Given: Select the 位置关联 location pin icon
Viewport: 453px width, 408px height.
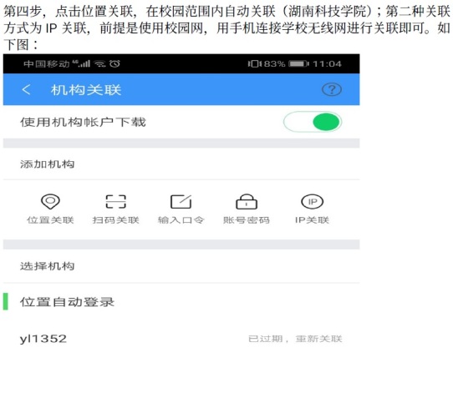Looking at the screenshot, I should [x=50, y=201].
